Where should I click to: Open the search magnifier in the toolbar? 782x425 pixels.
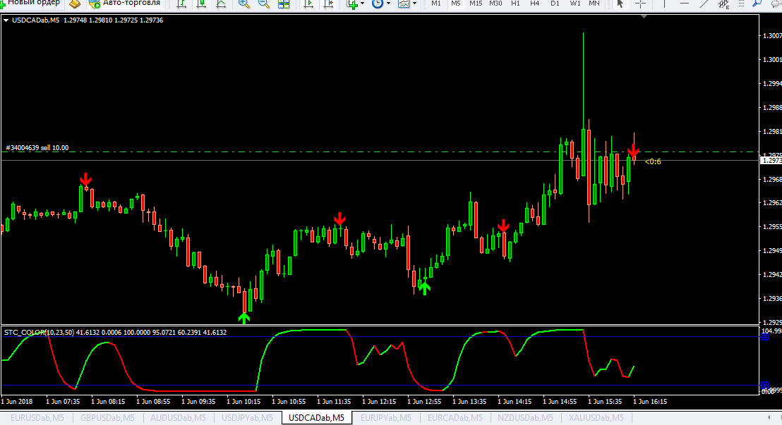(x=757, y=4)
